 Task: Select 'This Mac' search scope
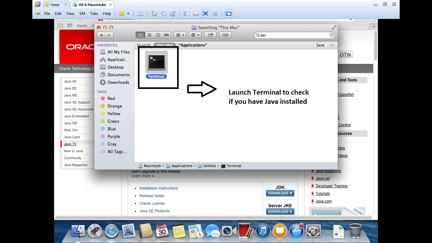165,45
